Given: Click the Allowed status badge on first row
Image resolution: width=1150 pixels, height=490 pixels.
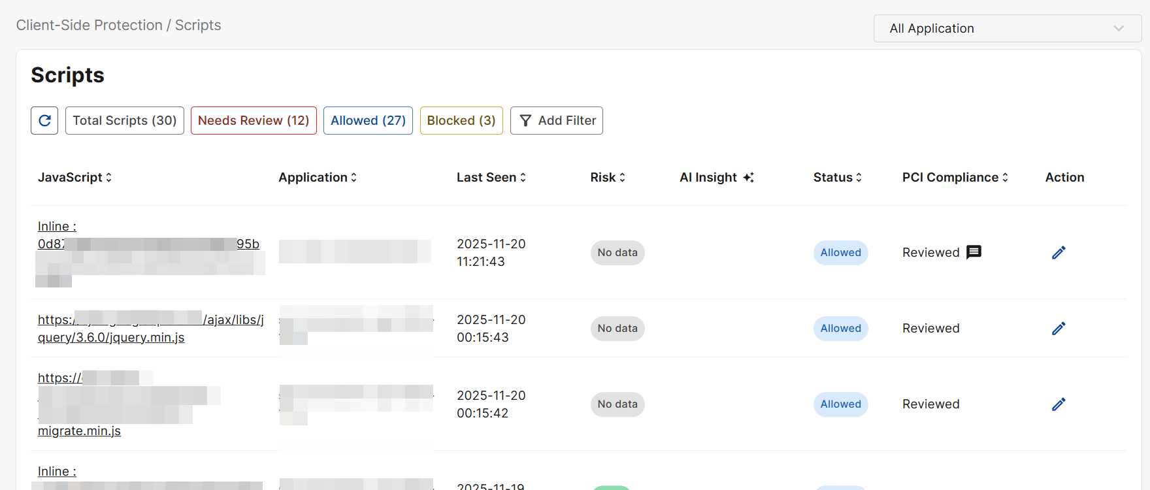Looking at the screenshot, I should (x=840, y=253).
